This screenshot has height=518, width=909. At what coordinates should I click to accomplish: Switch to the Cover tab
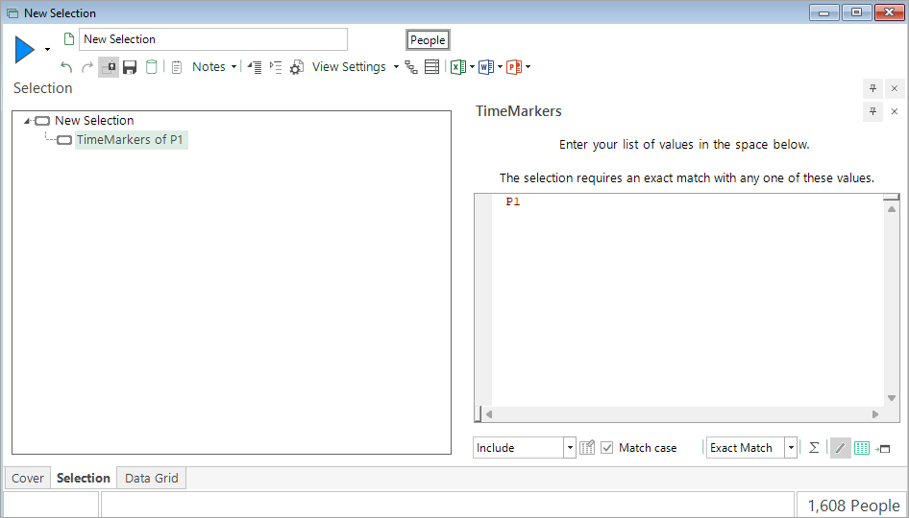28,478
